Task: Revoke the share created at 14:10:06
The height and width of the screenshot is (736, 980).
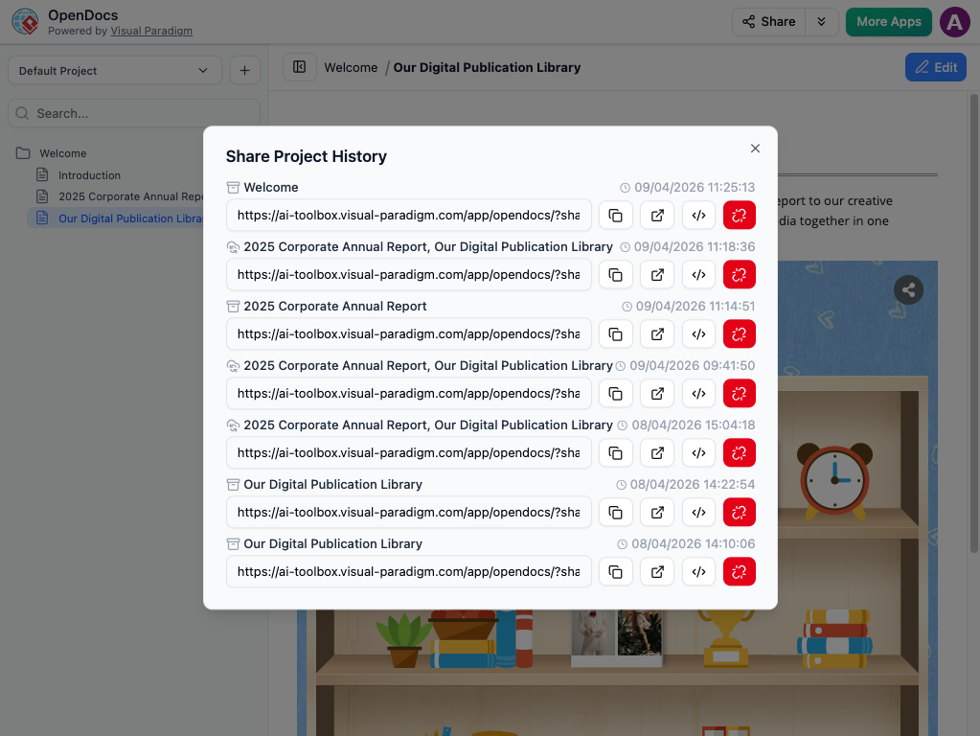Action: [x=740, y=572]
